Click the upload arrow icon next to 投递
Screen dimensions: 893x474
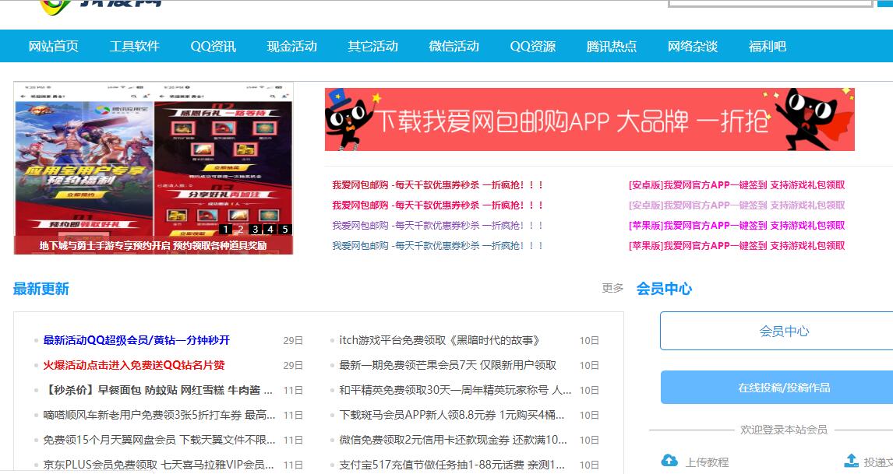pos(851,460)
